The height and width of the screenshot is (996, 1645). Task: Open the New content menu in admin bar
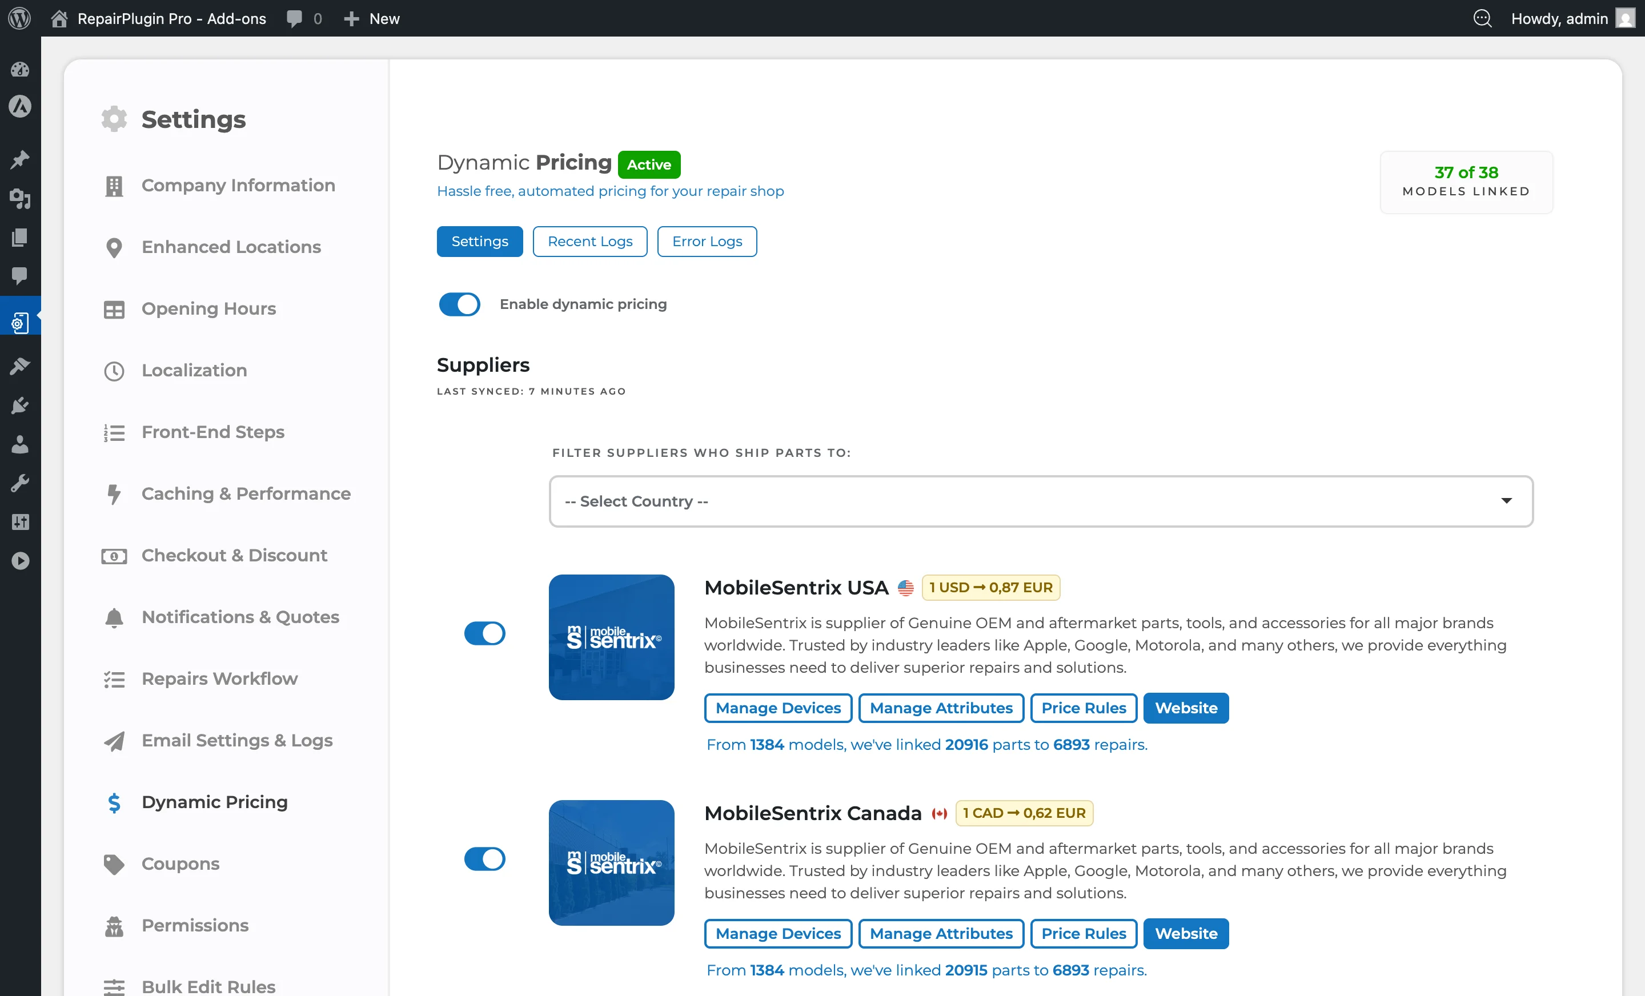(x=372, y=18)
